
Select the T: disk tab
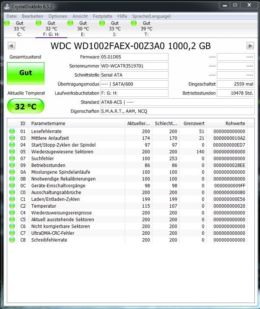tap(146, 29)
